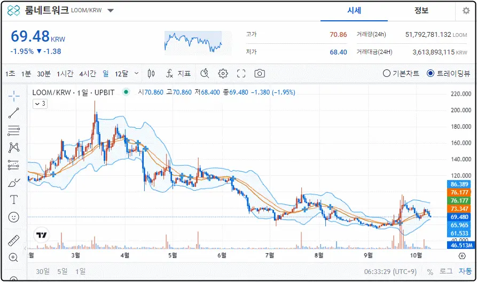Click the LOOM/KRW · 1일 · UPBIT title
This screenshot has height=282, width=477.
73,92
